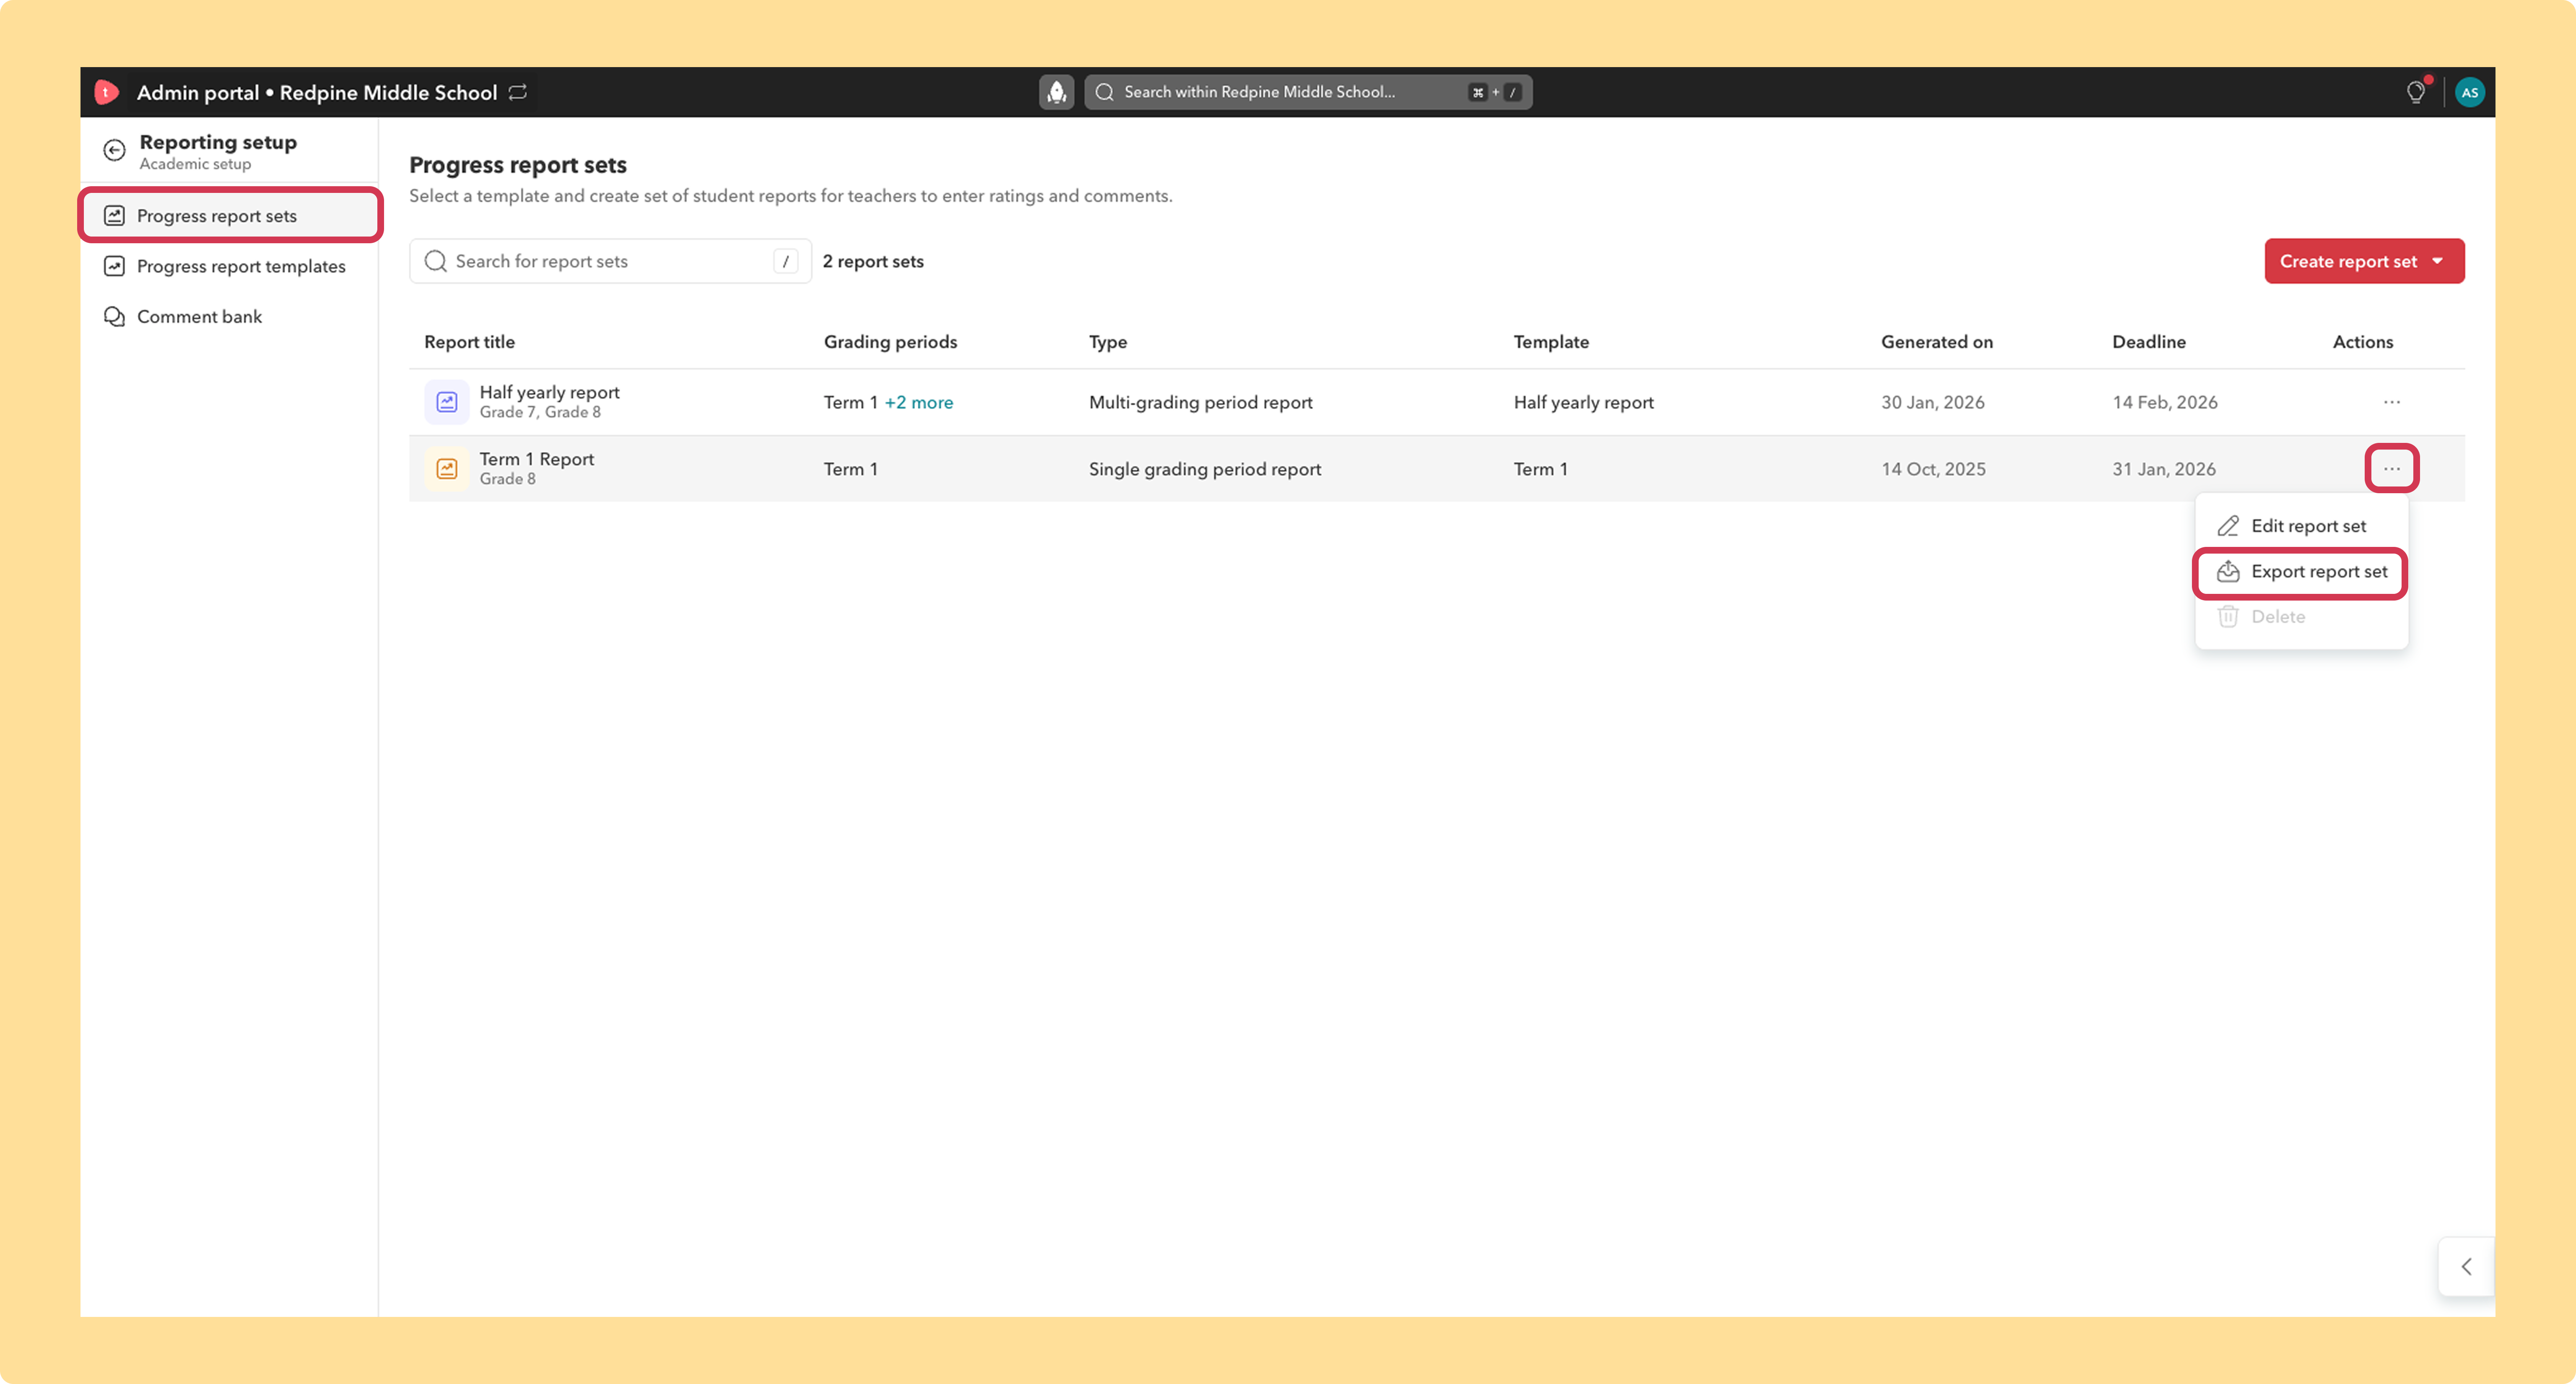Click the Grade 7, Grade 8 subtitle
The width and height of the screenshot is (2576, 1384).
coord(540,412)
